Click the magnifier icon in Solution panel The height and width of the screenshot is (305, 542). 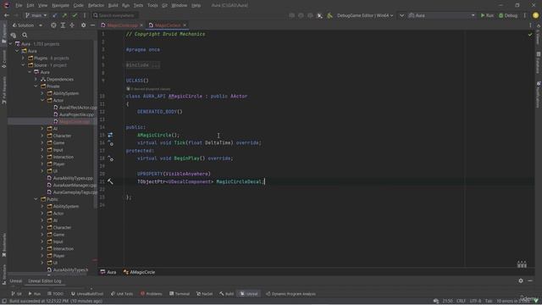[25, 35]
